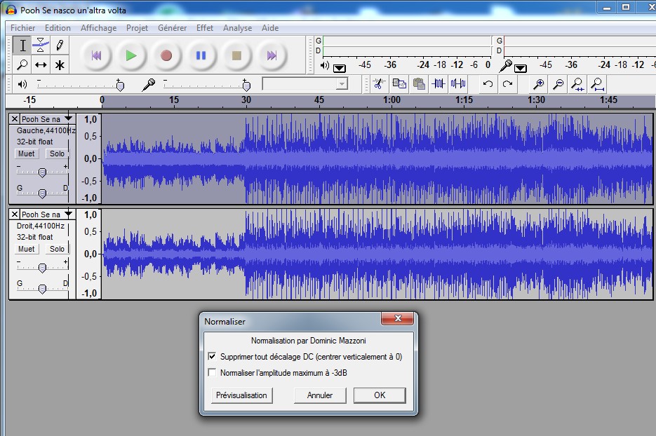Click the red Record button
Screen dimensions: 656x436
point(166,55)
